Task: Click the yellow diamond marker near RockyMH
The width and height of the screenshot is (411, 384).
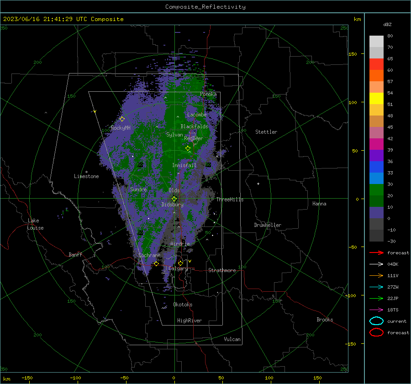Action: tap(122, 119)
